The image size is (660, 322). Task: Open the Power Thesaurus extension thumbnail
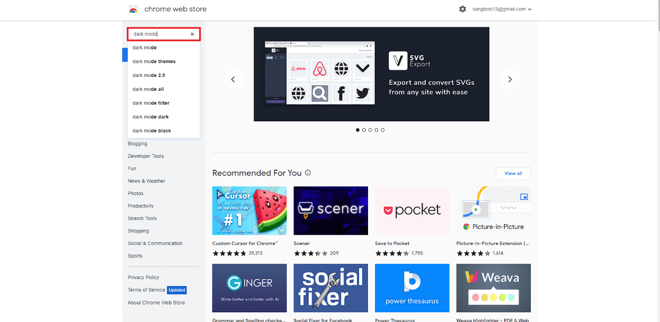point(412,288)
